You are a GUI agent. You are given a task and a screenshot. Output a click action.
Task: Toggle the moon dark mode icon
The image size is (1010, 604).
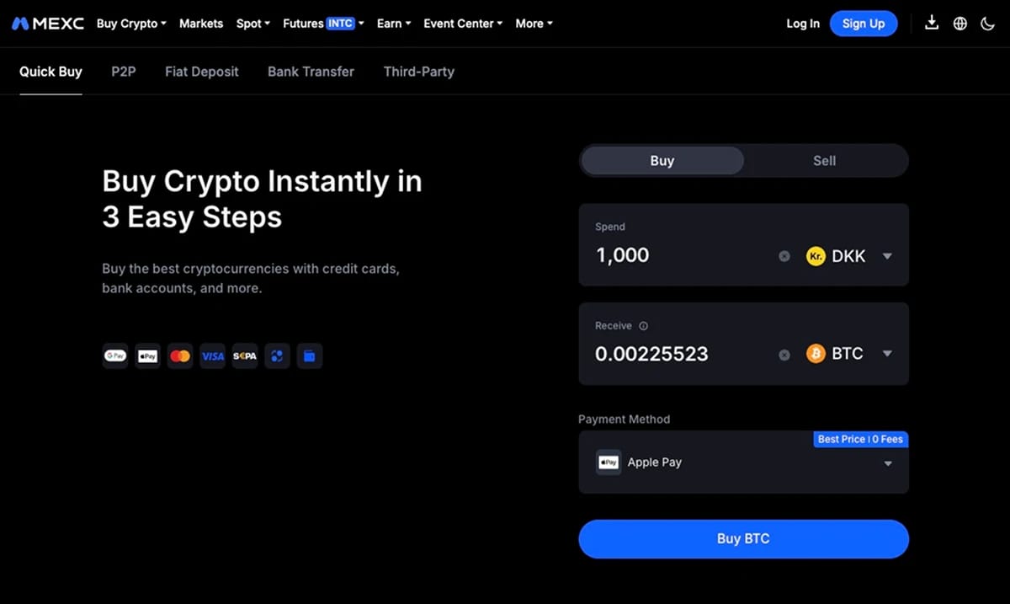(x=988, y=24)
